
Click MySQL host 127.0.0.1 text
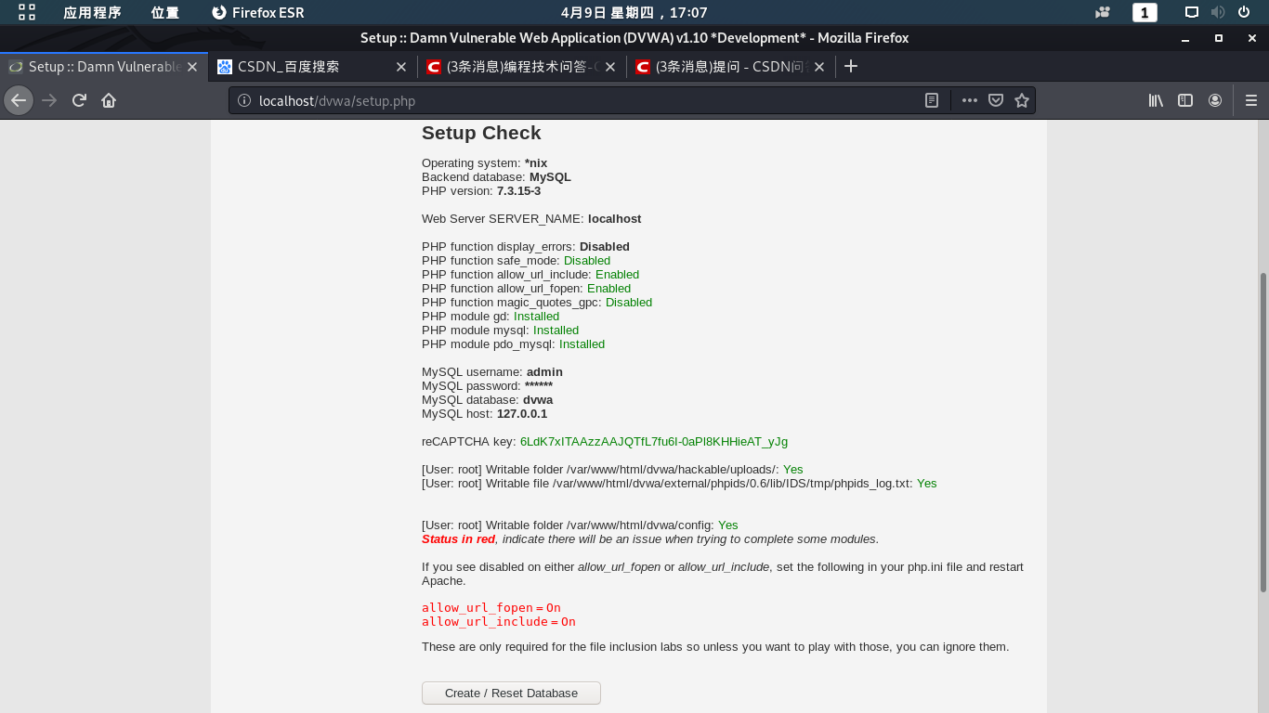pyautogui.click(x=484, y=414)
